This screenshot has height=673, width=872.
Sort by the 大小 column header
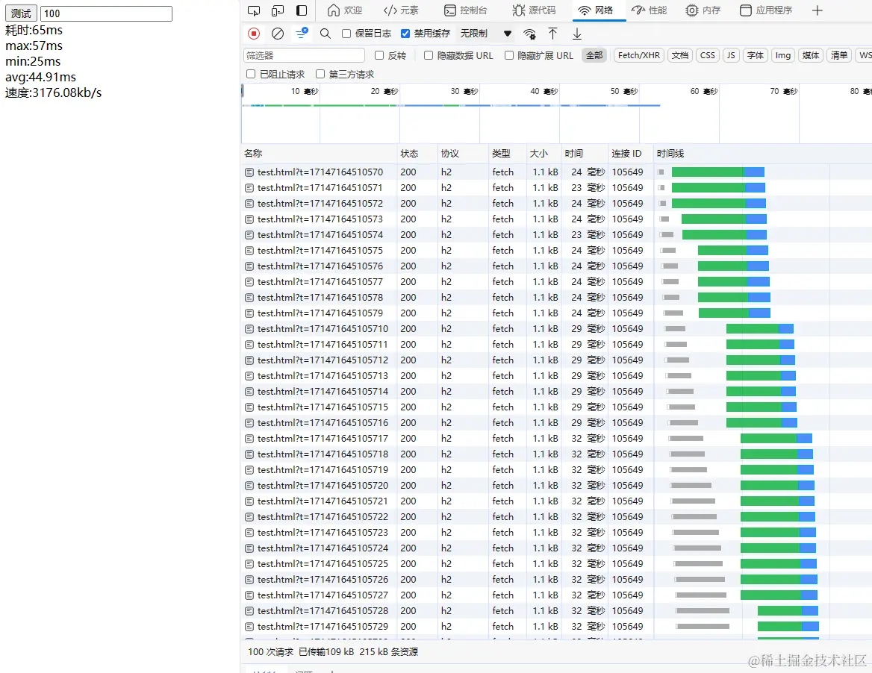544,154
